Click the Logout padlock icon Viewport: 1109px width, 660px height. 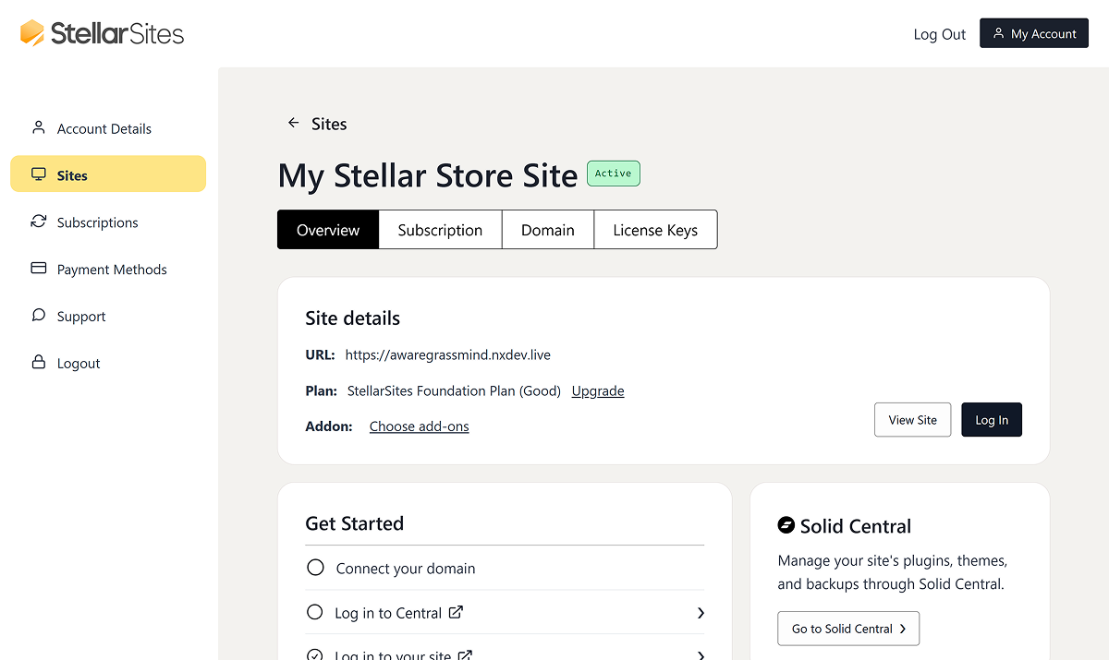click(x=38, y=362)
